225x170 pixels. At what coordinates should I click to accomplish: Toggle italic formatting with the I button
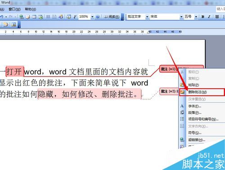coord(209,17)
